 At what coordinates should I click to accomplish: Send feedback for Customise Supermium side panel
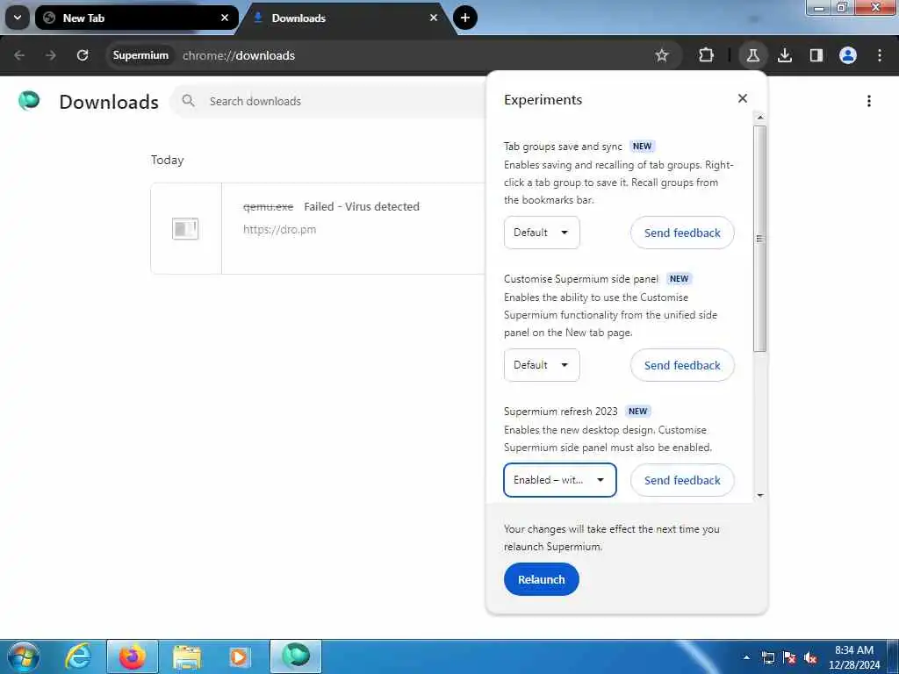tap(682, 365)
